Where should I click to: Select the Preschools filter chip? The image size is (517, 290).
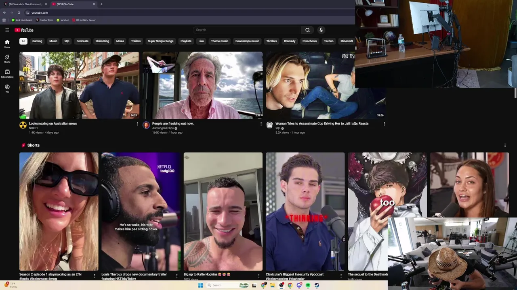pos(309,41)
